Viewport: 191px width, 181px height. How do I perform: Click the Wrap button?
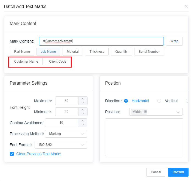tap(174, 41)
